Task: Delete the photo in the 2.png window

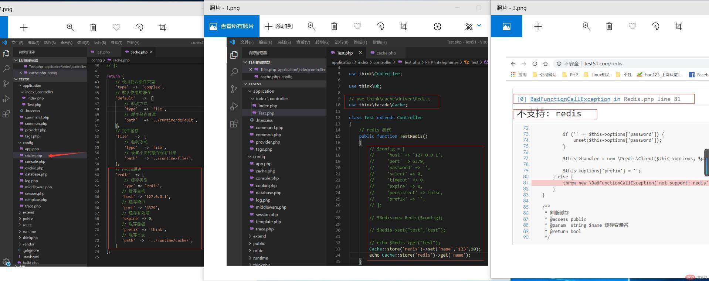Action: pyautogui.click(x=93, y=27)
